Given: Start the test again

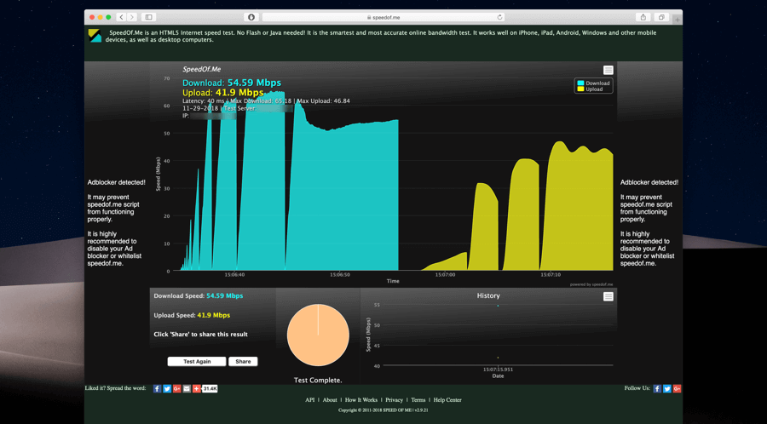Looking at the screenshot, I should coord(197,362).
